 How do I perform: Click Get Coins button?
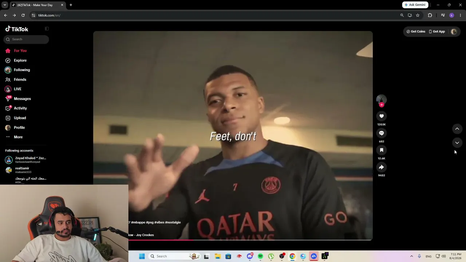point(416,32)
